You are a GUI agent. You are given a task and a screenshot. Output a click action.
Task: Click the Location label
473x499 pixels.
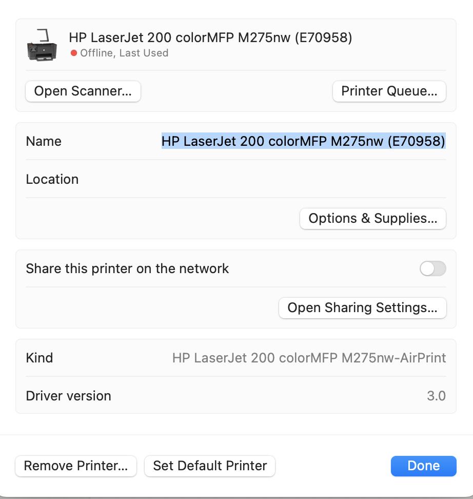tap(52, 179)
